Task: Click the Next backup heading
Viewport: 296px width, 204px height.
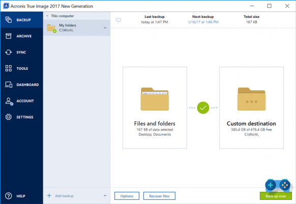Action: pyautogui.click(x=203, y=17)
